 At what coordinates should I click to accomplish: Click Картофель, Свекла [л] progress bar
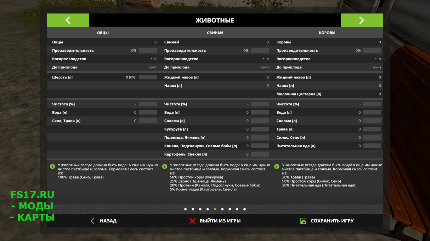[260, 154]
